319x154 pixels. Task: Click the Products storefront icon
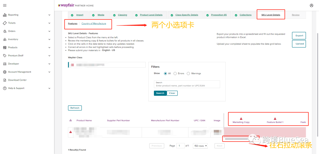(5, 48)
